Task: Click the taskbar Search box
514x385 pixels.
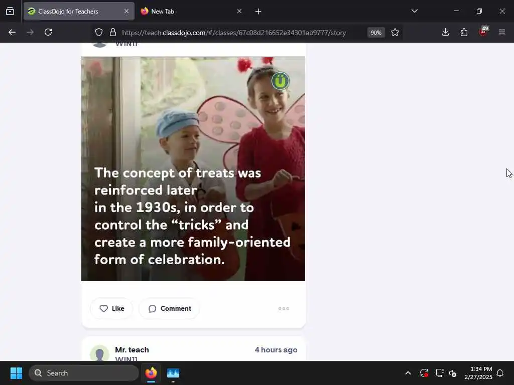Action: pos(84,373)
